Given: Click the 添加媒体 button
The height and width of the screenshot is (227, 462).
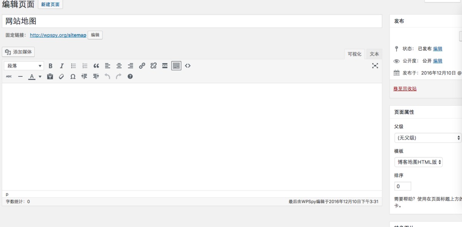Looking at the screenshot, I should (x=18, y=51).
